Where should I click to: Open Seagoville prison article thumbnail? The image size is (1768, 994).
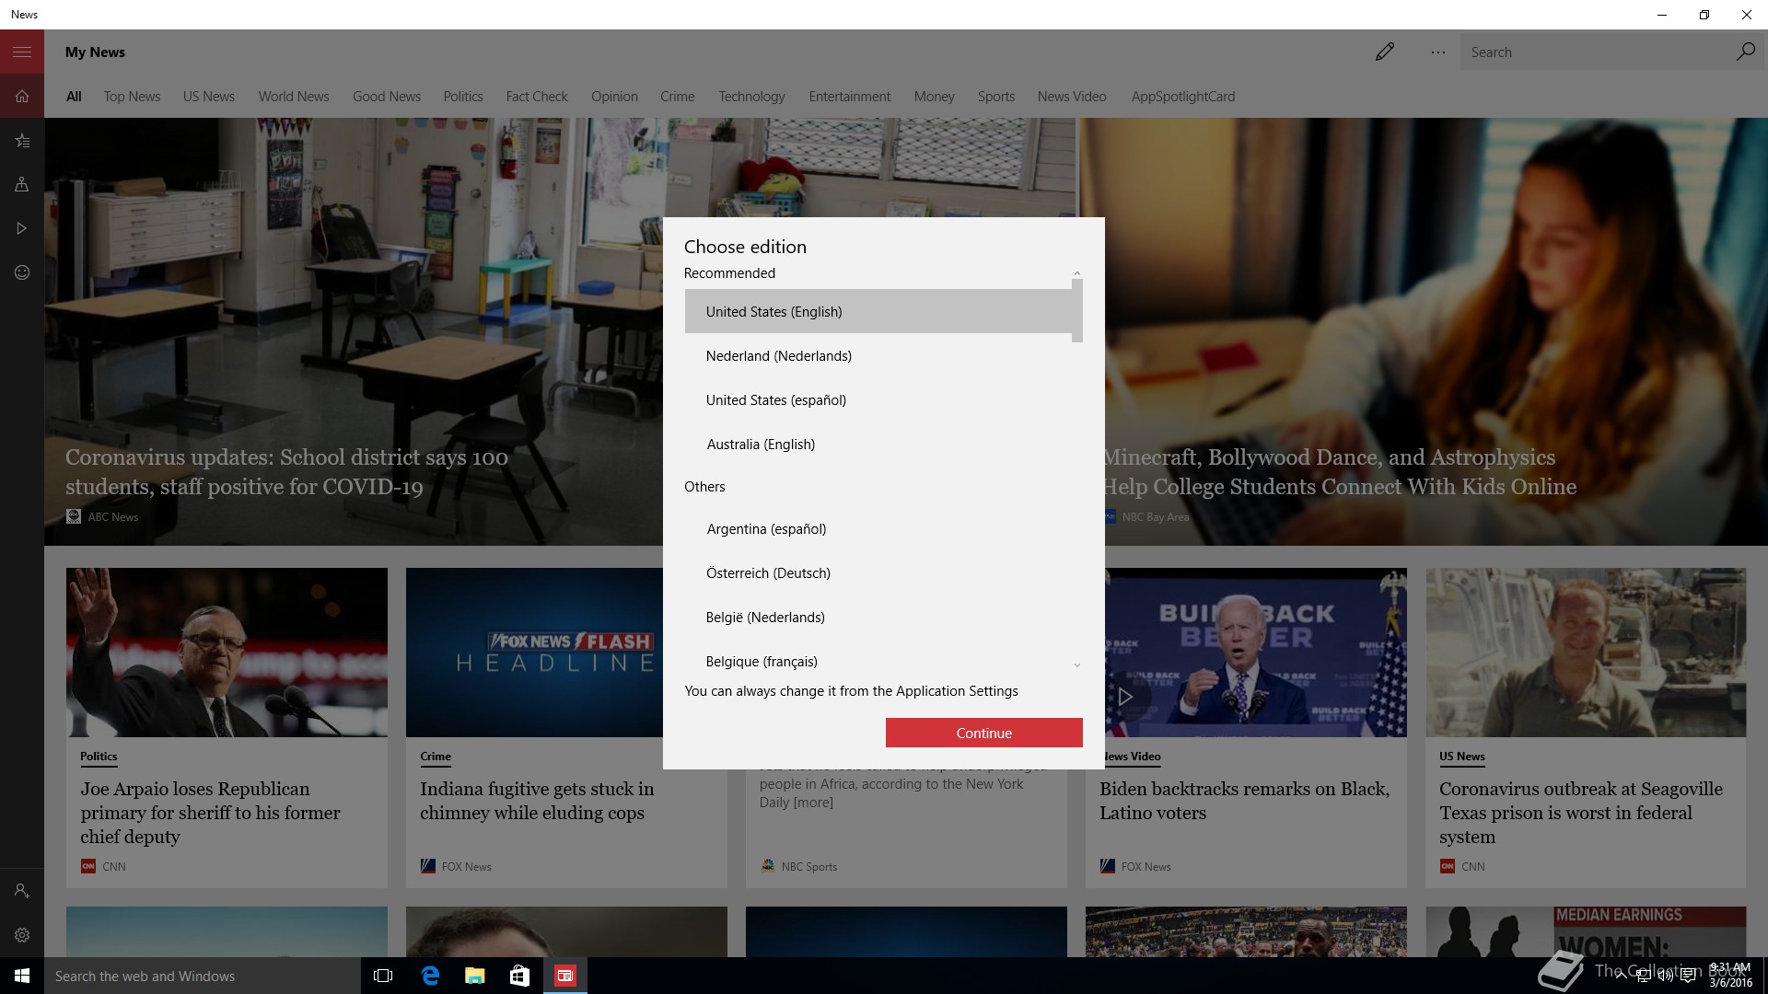1586,653
